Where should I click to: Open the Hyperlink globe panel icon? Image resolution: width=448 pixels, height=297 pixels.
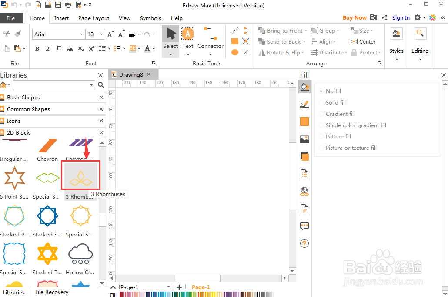point(304,191)
